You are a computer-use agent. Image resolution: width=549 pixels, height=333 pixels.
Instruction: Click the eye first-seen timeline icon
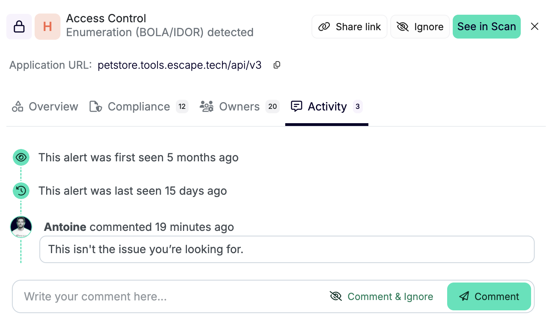(x=21, y=158)
